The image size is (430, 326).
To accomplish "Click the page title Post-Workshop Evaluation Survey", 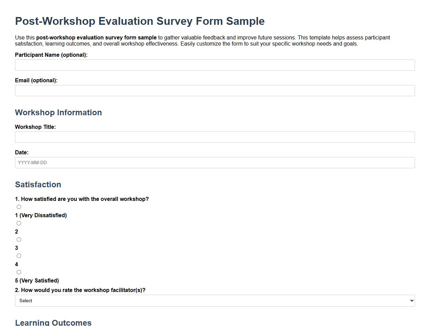I will tap(140, 21).
